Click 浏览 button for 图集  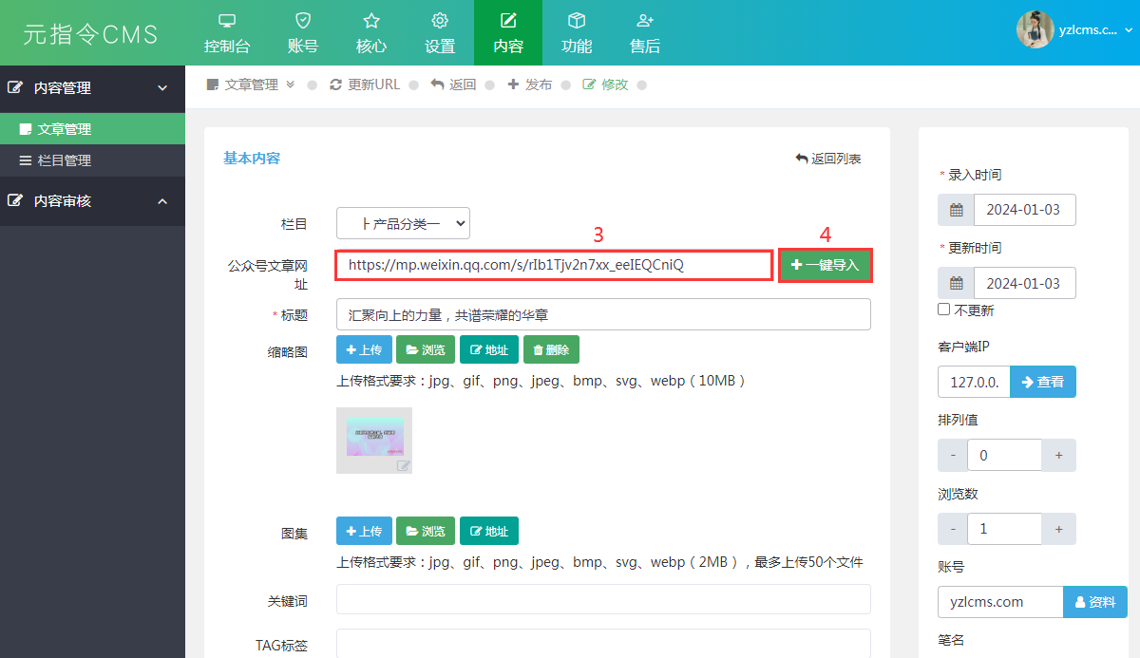pyautogui.click(x=426, y=531)
